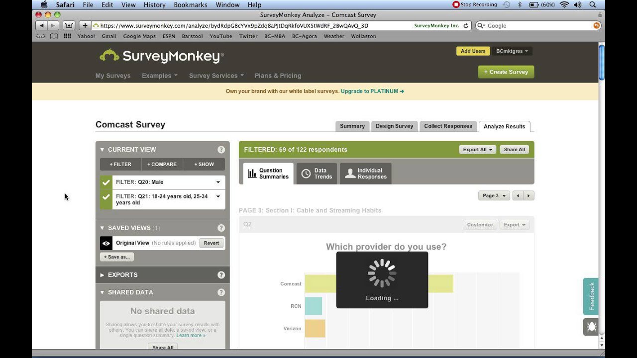The width and height of the screenshot is (637, 358).
Task: Go to previous page arrow
Action: [518, 196]
